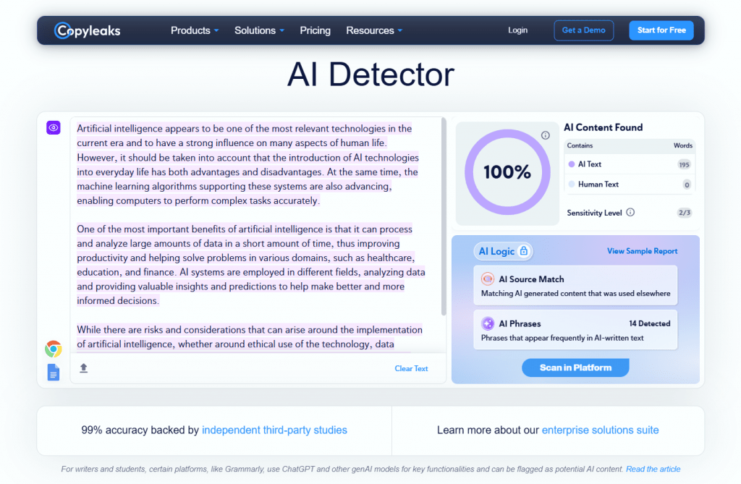Click the 14 Detected label

tap(649, 323)
